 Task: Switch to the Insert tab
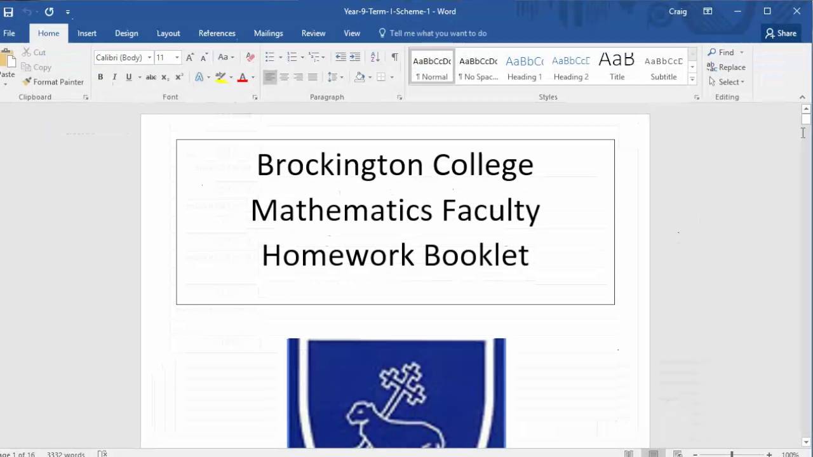(x=87, y=33)
